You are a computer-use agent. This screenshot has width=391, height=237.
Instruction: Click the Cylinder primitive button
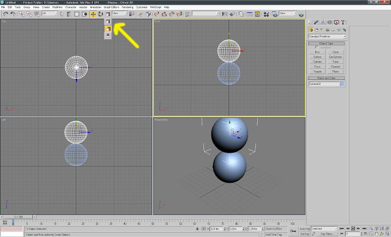coord(317,62)
